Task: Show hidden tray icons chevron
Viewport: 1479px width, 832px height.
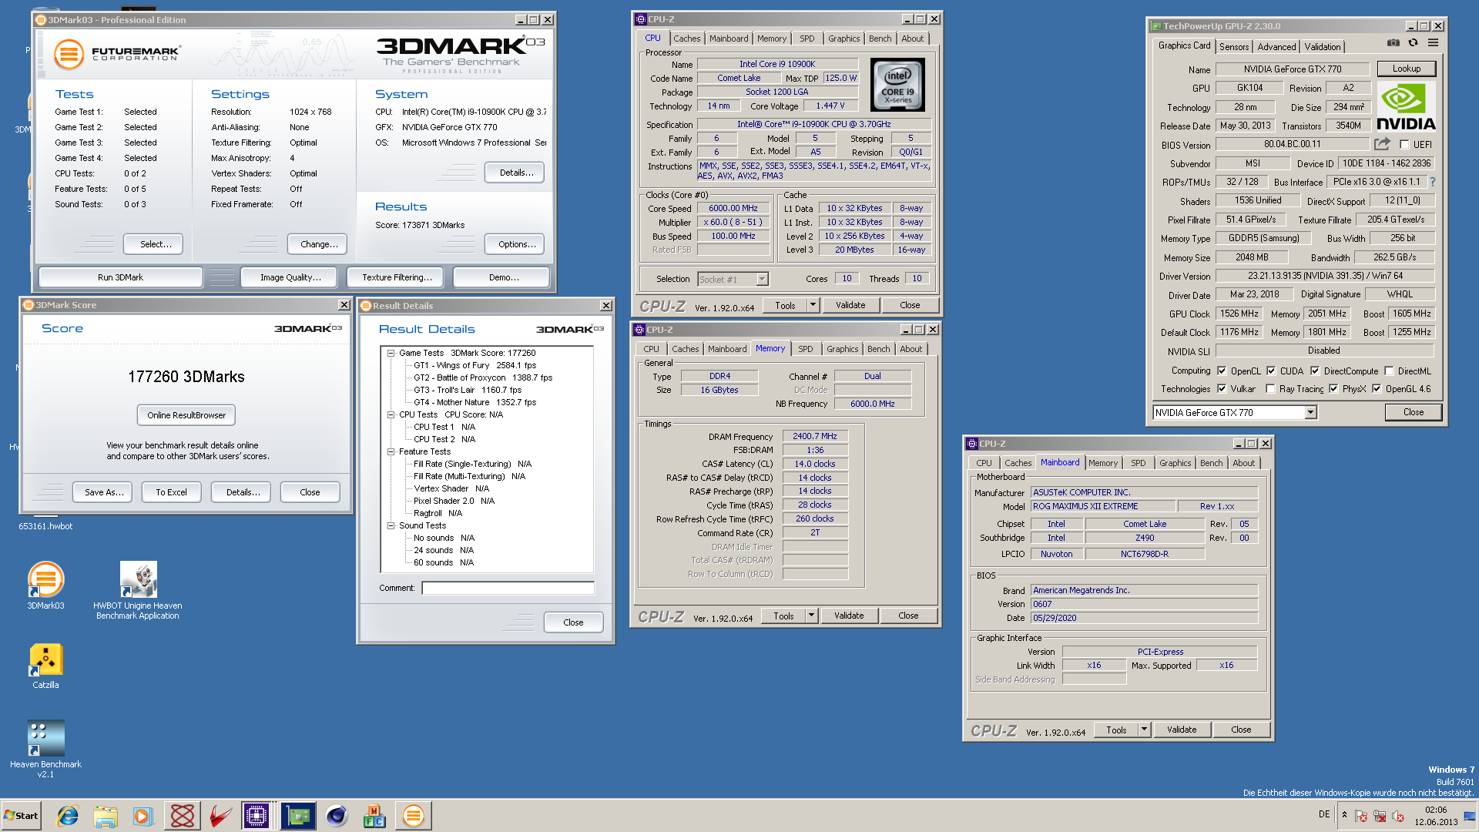Action: [1344, 815]
